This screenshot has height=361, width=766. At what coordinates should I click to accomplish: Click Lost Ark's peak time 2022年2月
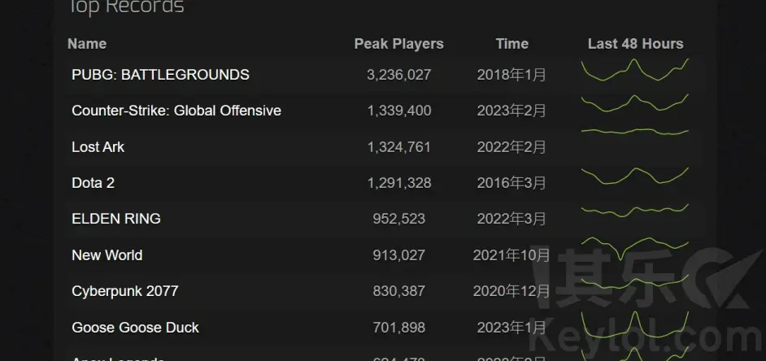(x=511, y=147)
